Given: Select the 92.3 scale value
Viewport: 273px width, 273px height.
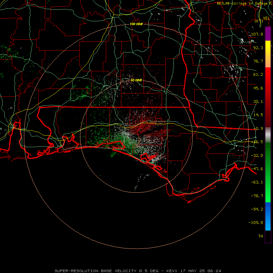Looking at the screenshot, I should point(258,48).
